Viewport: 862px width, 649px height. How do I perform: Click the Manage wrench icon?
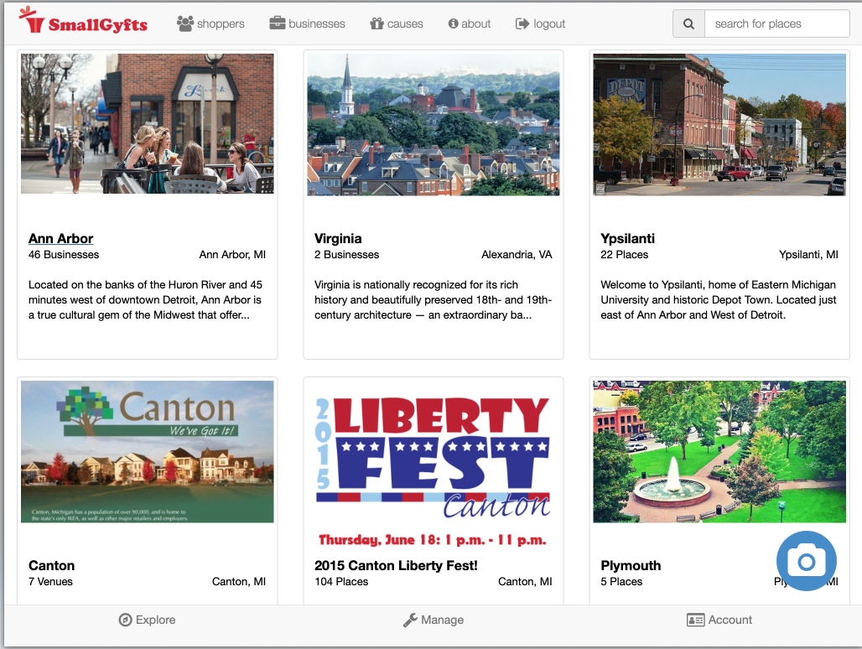click(410, 620)
